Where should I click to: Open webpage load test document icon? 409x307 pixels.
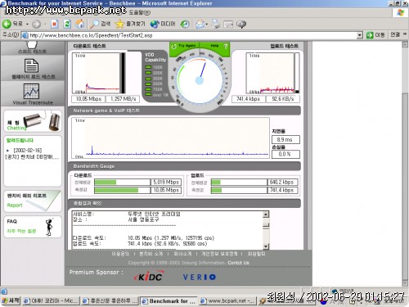32,65
